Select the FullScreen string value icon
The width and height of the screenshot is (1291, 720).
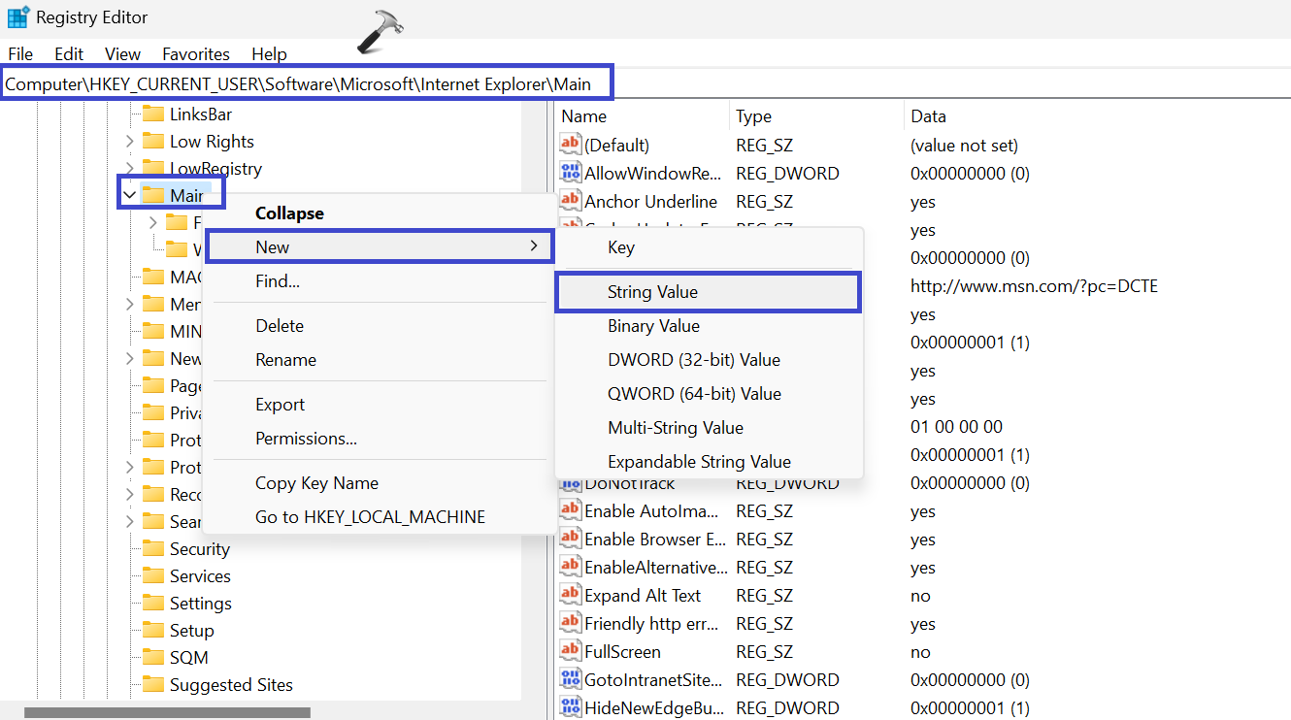571,652
